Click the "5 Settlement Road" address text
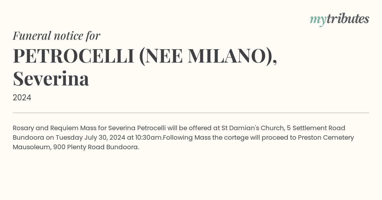 (x=316, y=128)
